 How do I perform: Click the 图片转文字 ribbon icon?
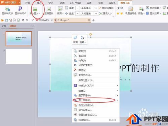(x=7, y=9)
